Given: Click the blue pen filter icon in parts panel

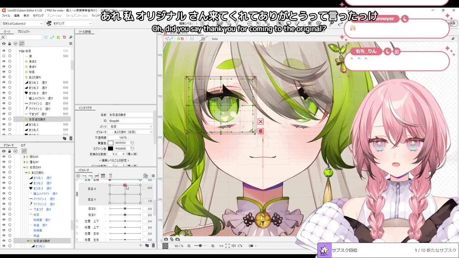Looking at the screenshot, I should (71, 37).
